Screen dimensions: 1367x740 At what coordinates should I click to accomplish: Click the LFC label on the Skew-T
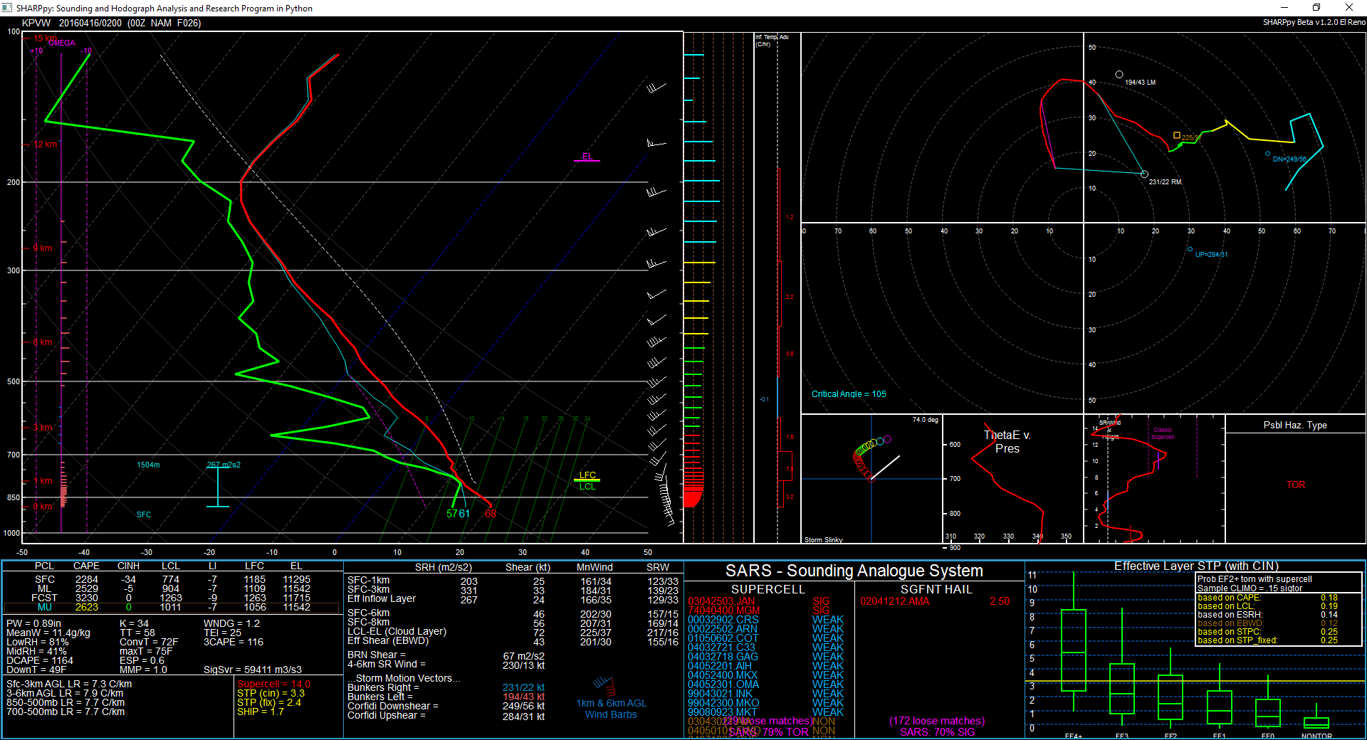(587, 475)
